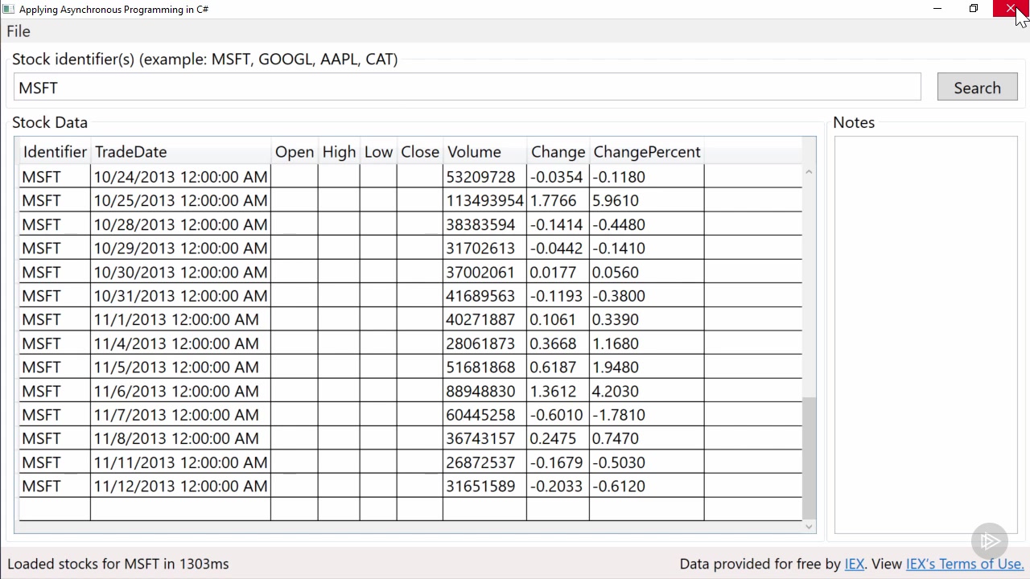Open the IEX link
Screen dimensions: 1030x579
pos(854,564)
